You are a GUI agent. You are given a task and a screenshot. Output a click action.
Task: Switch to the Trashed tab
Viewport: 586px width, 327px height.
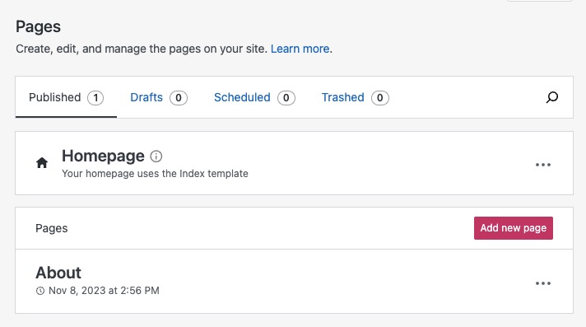coord(355,97)
